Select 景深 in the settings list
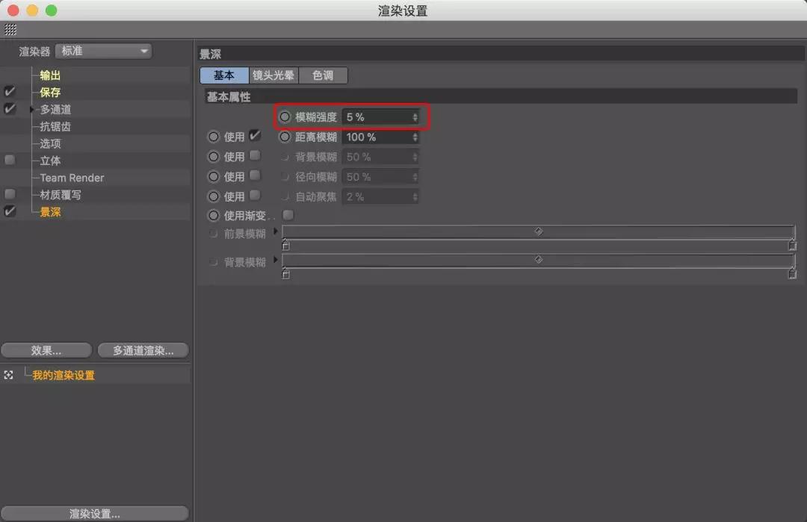This screenshot has width=807, height=522. click(x=50, y=212)
